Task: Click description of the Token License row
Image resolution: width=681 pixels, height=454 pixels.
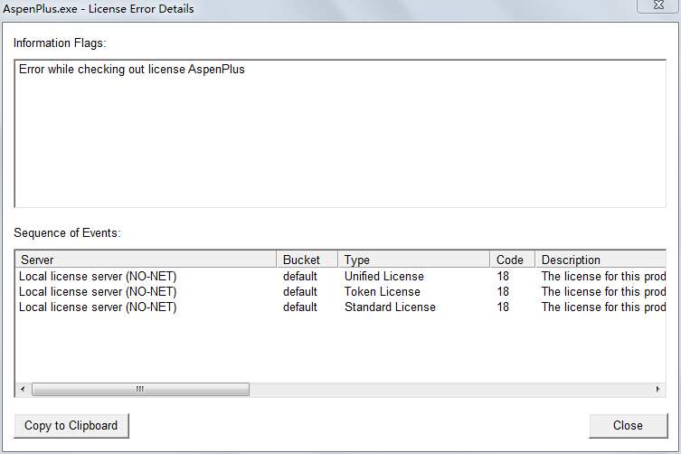Action: click(x=604, y=291)
